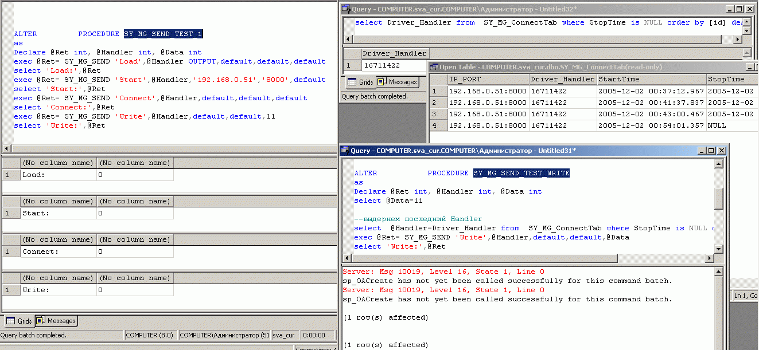The image size is (759, 350).
Task: Select row 3 header in Open Table window
Action: click(x=438, y=114)
